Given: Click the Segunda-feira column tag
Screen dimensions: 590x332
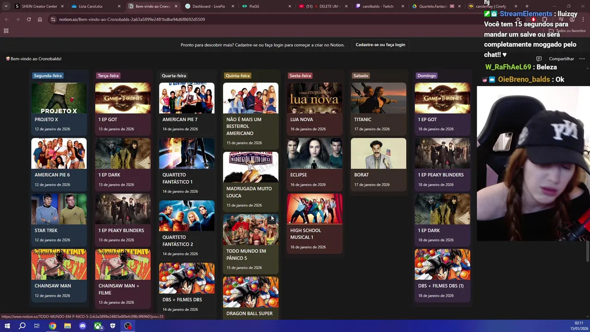Looking at the screenshot, I should click(x=48, y=76).
